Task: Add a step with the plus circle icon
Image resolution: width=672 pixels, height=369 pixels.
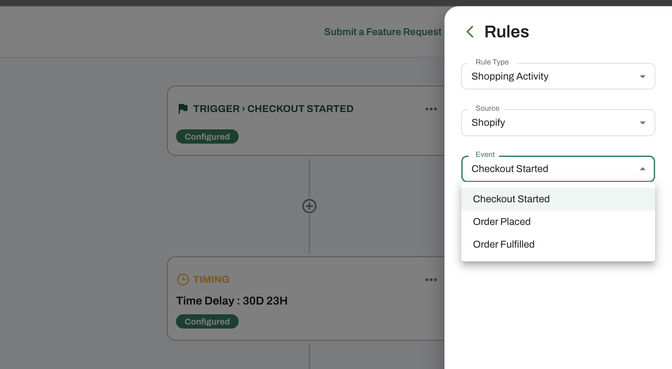Action: coord(309,206)
